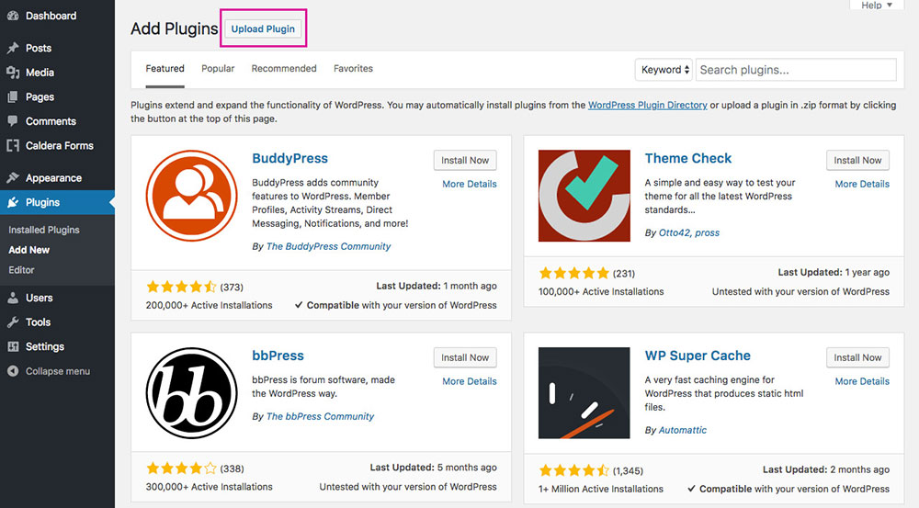Install the BuddyPress plugin now
Image resolution: width=919 pixels, height=508 pixels.
coord(465,160)
